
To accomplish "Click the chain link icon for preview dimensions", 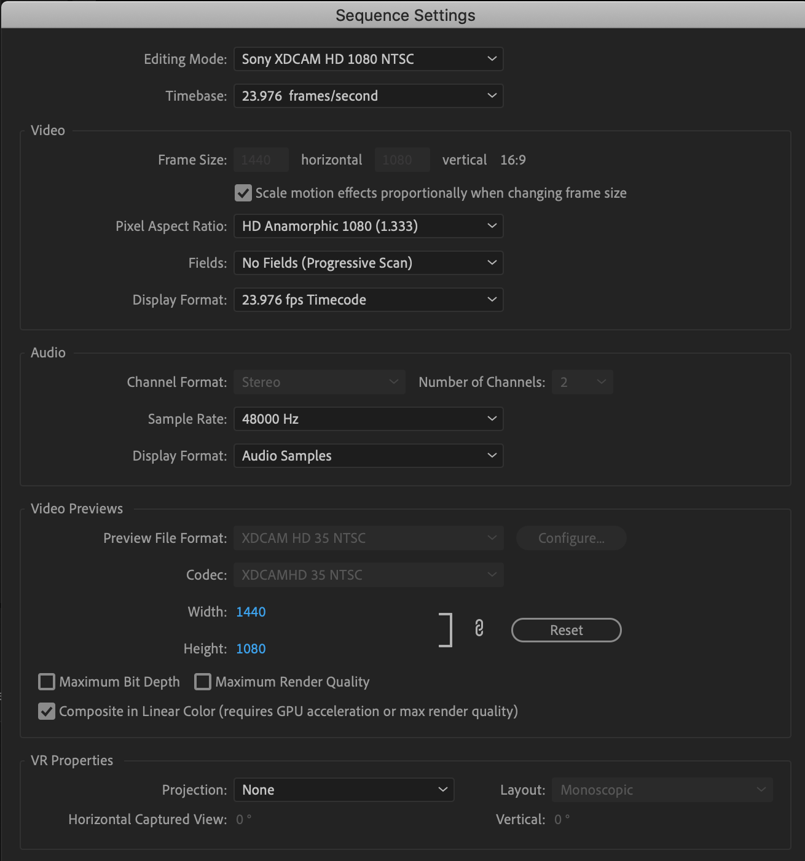I will click(479, 628).
